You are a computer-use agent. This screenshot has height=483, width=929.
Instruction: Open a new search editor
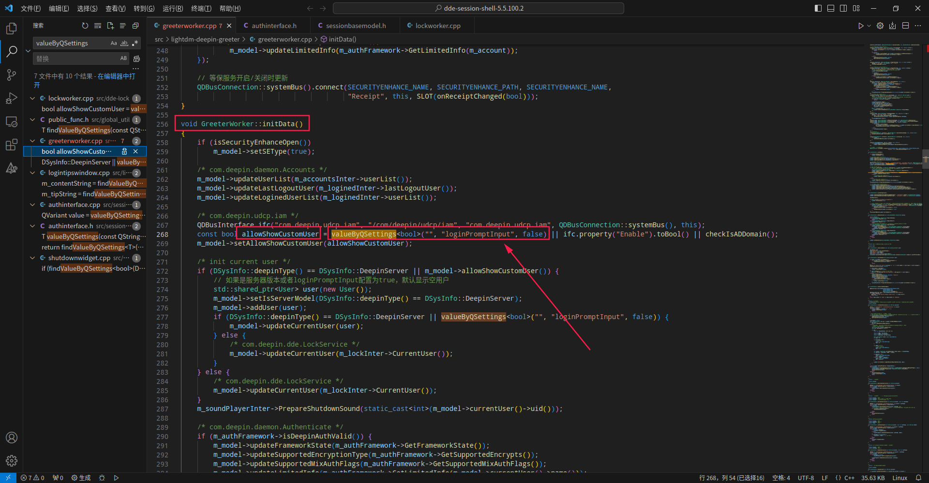pos(110,26)
